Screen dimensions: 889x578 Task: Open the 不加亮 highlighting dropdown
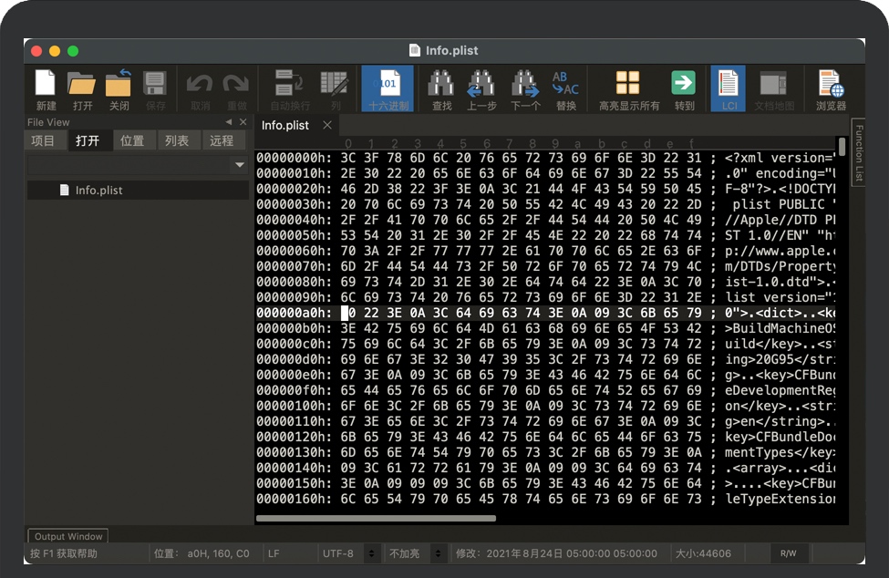tap(439, 553)
